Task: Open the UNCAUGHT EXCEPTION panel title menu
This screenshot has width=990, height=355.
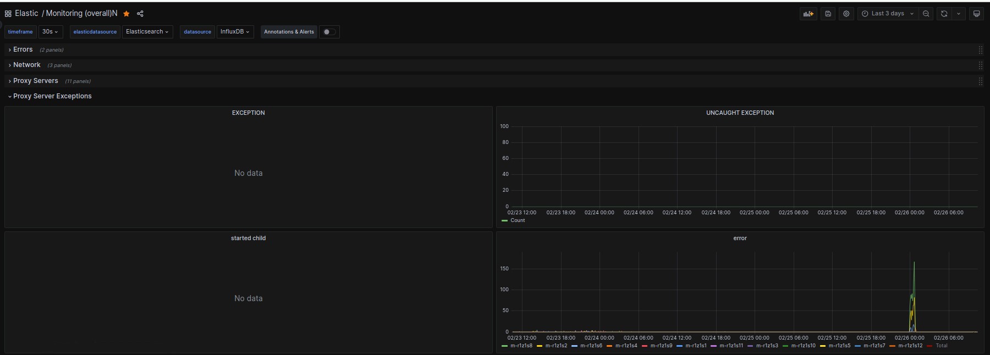Action: pyautogui.click(x=740, y=113)
